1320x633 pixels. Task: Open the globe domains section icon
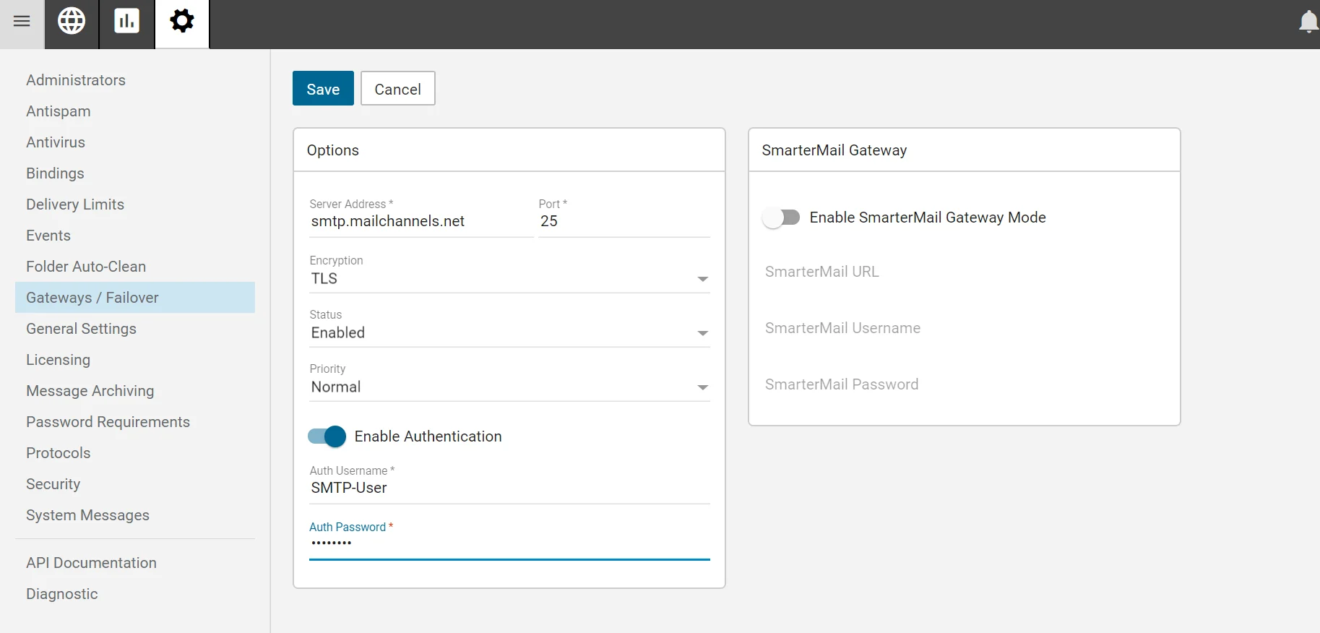(x=72, y=21)
